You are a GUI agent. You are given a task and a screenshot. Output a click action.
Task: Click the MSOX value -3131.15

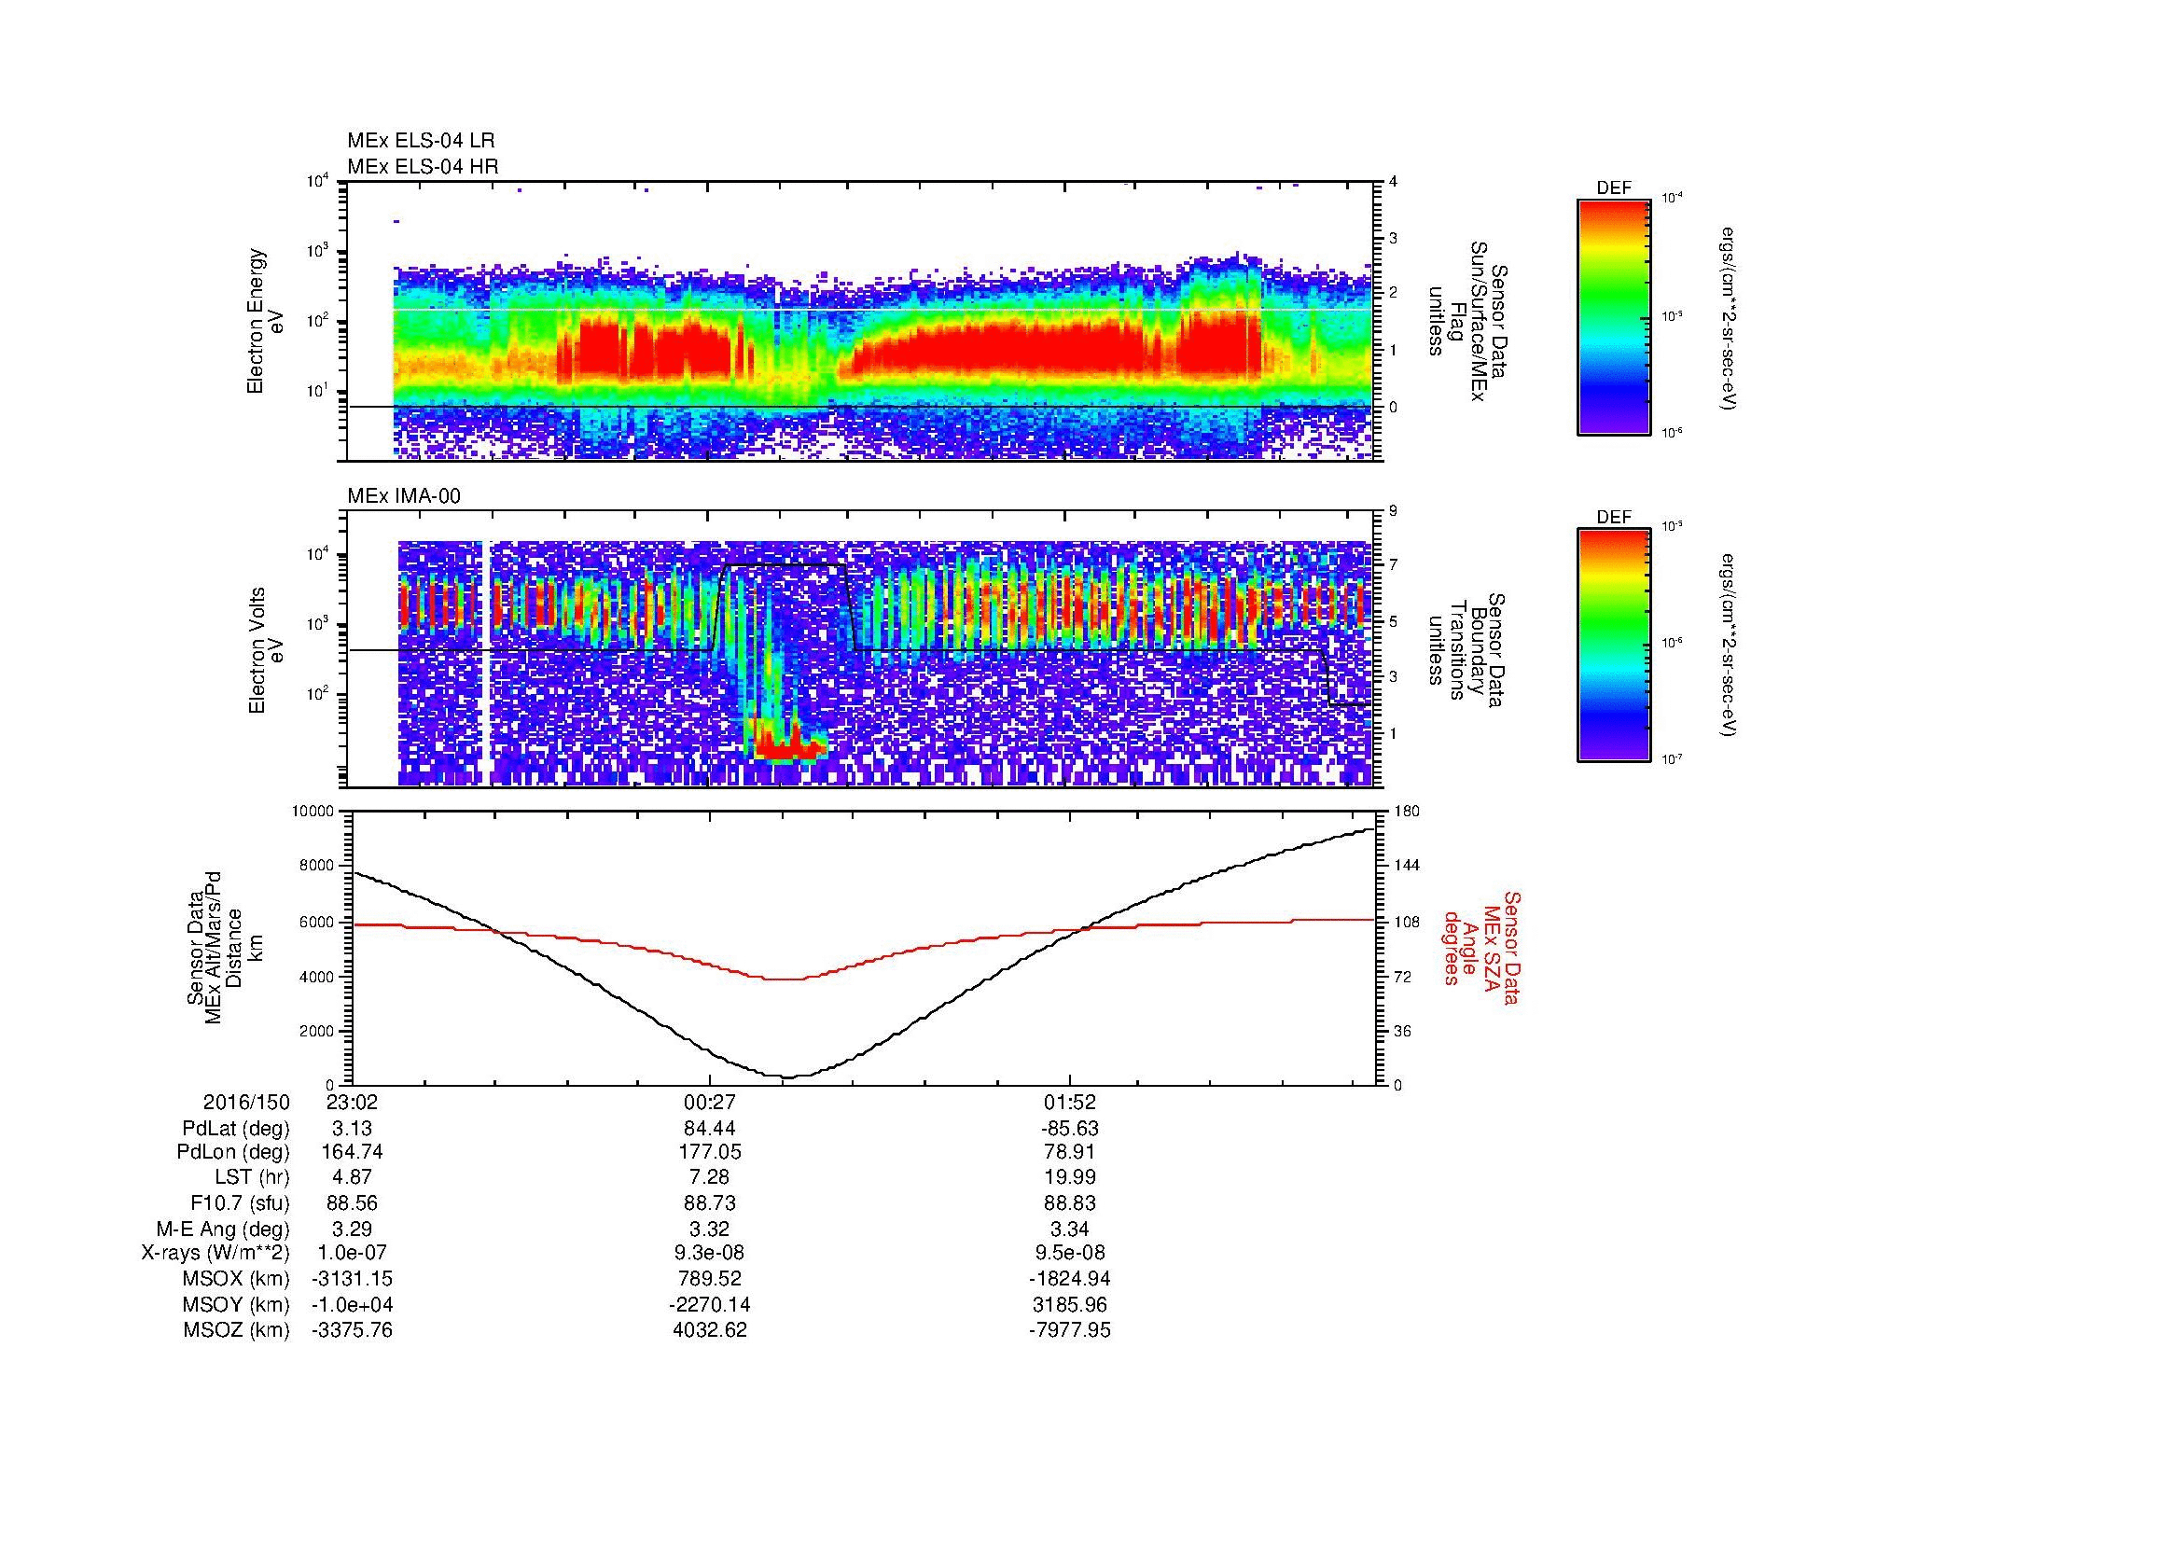(x=352, y=1279)
